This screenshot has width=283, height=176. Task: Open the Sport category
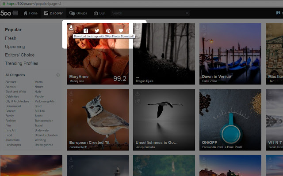coord(38,106)
